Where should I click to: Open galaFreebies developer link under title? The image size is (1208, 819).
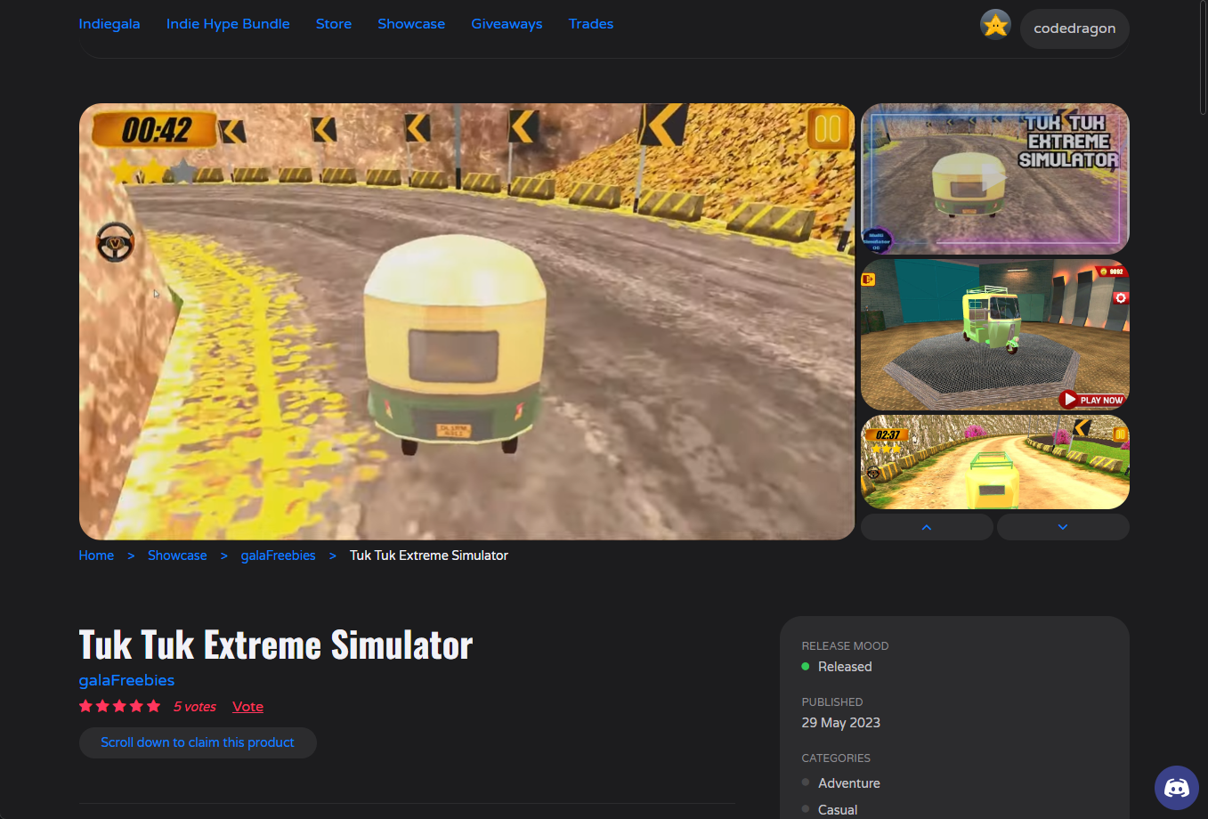coord(126,680)
